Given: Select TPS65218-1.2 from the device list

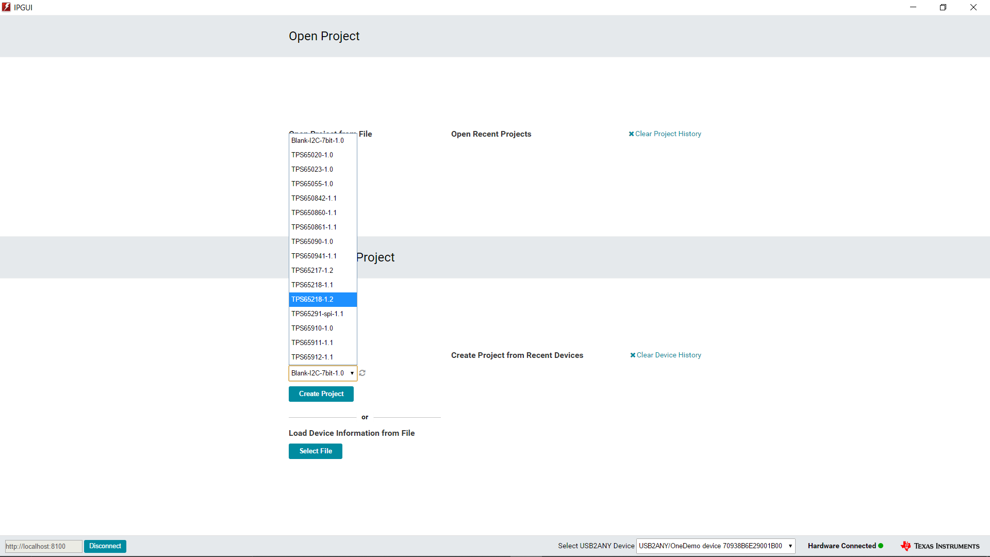Looking at the screenshot, I should coord(322,299).
